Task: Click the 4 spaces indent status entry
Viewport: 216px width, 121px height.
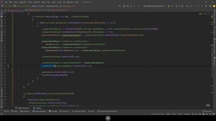Action: [187, 114]
